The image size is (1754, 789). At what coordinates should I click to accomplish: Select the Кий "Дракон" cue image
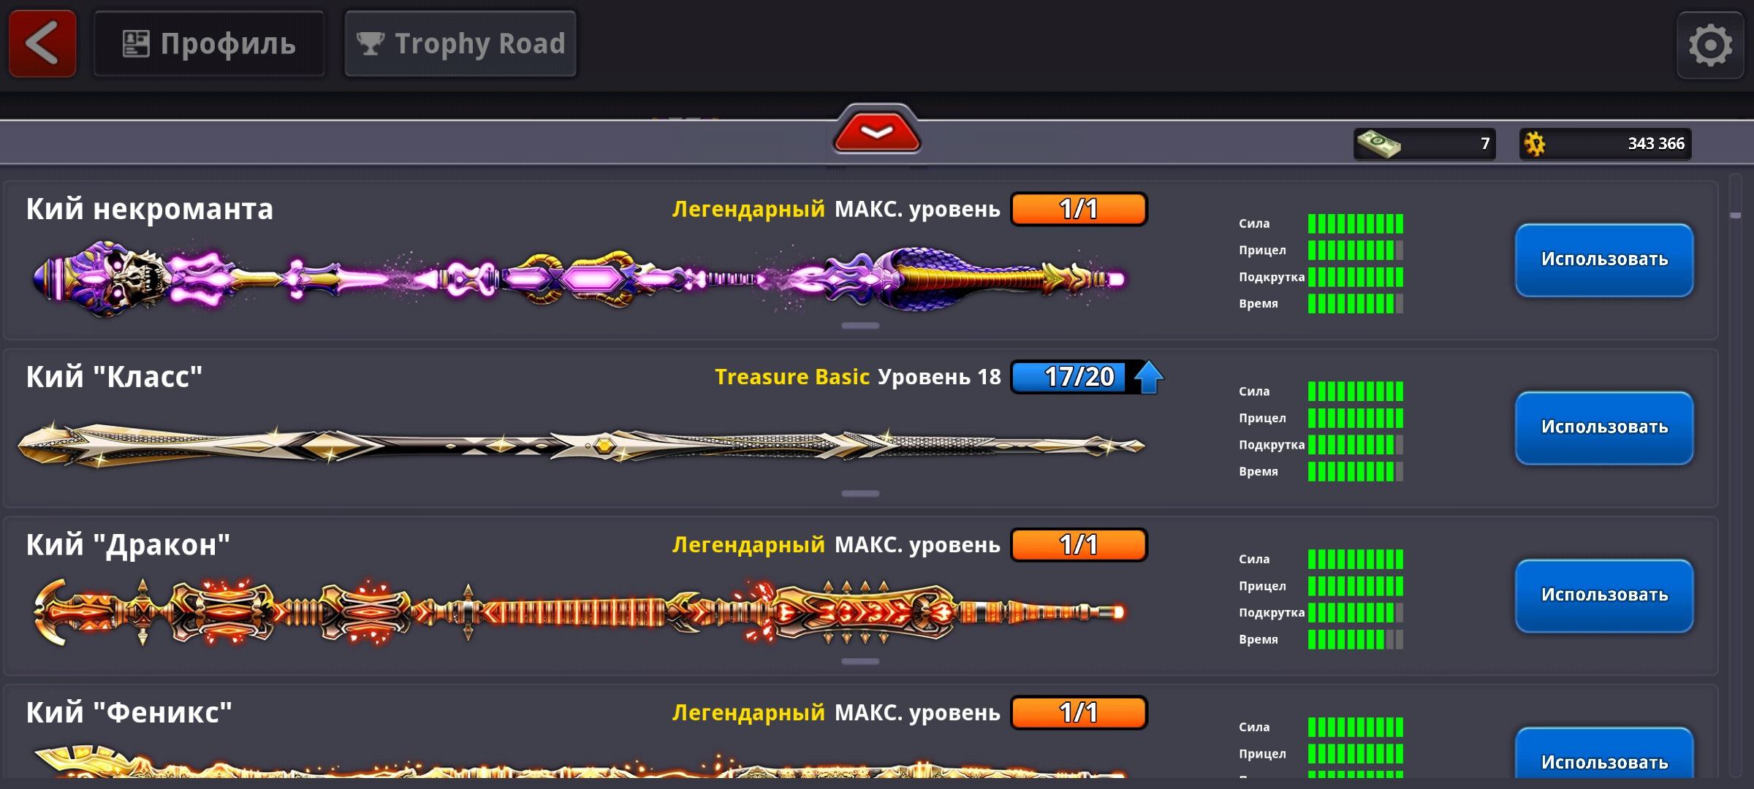[x=579, y=612]
